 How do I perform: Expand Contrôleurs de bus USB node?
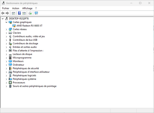pos(6,40)
